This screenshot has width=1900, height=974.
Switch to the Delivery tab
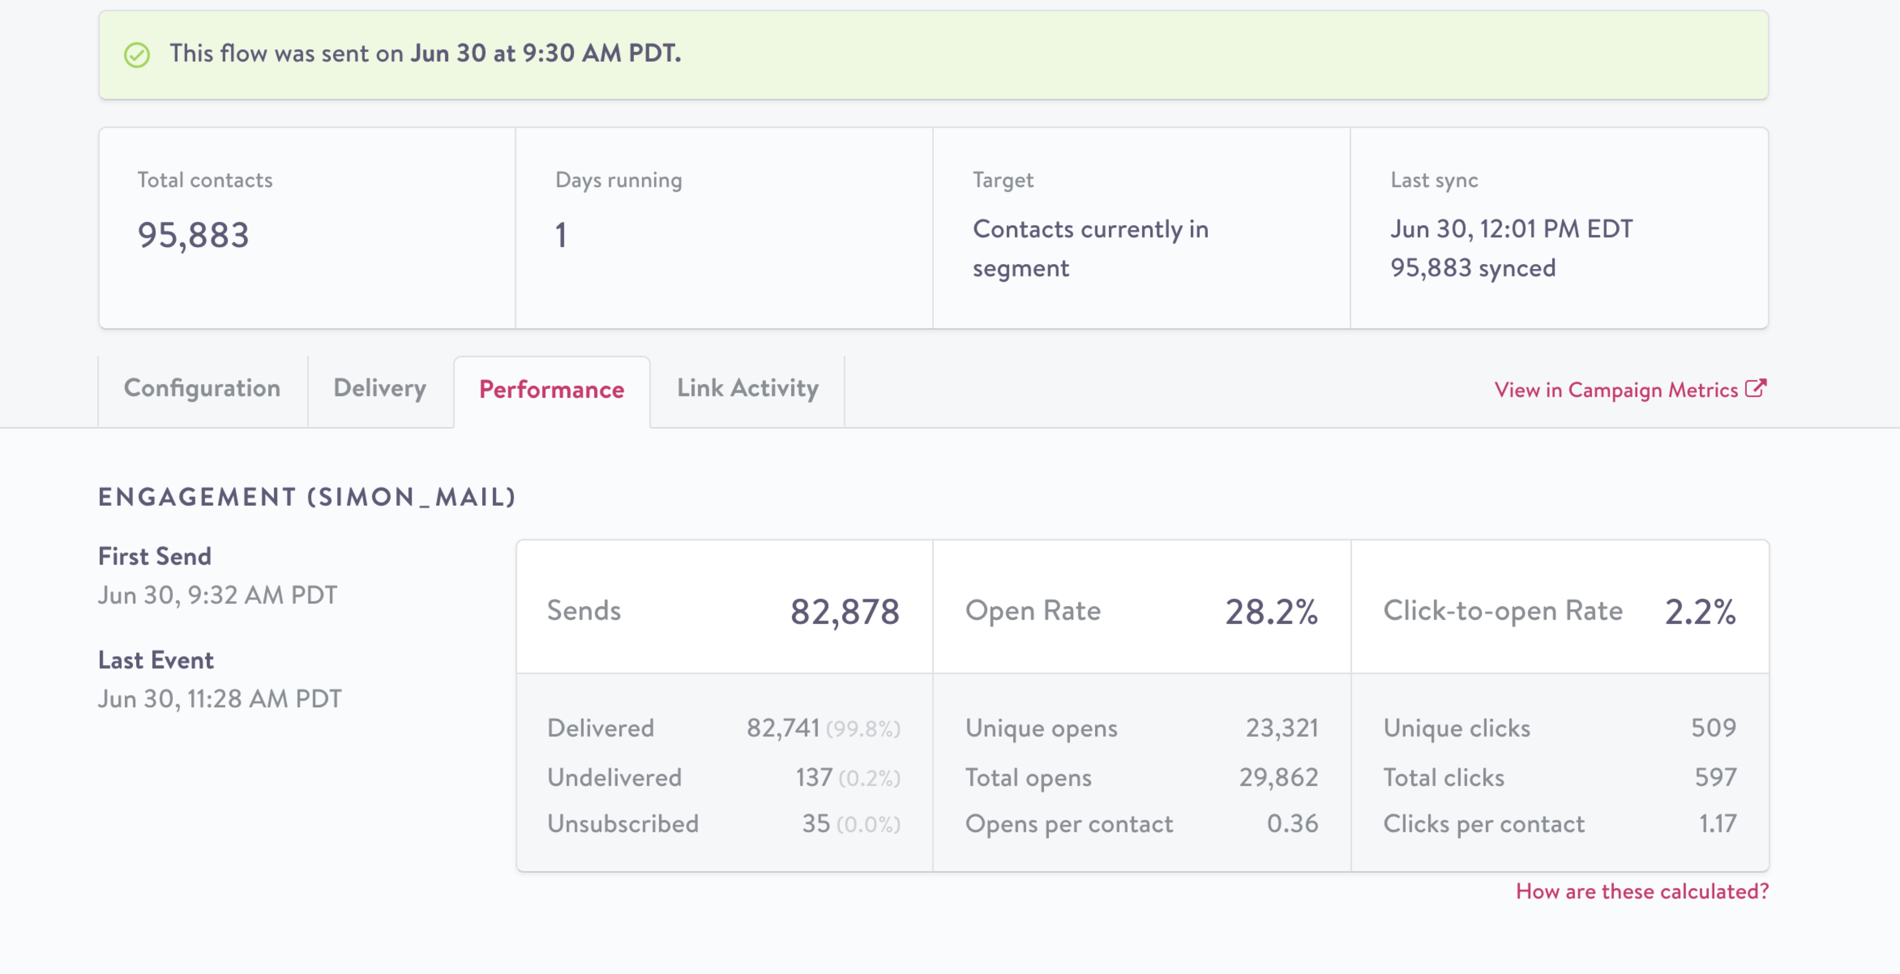(380, 389)
